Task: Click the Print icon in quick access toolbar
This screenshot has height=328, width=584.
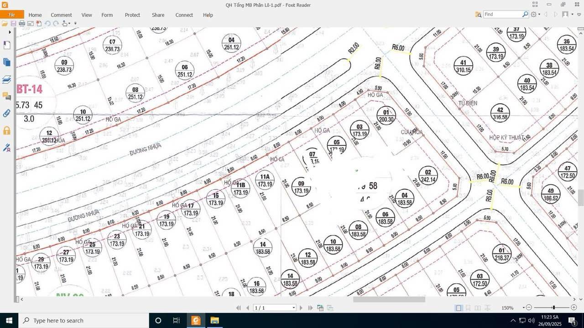Action: click(22, 23)
